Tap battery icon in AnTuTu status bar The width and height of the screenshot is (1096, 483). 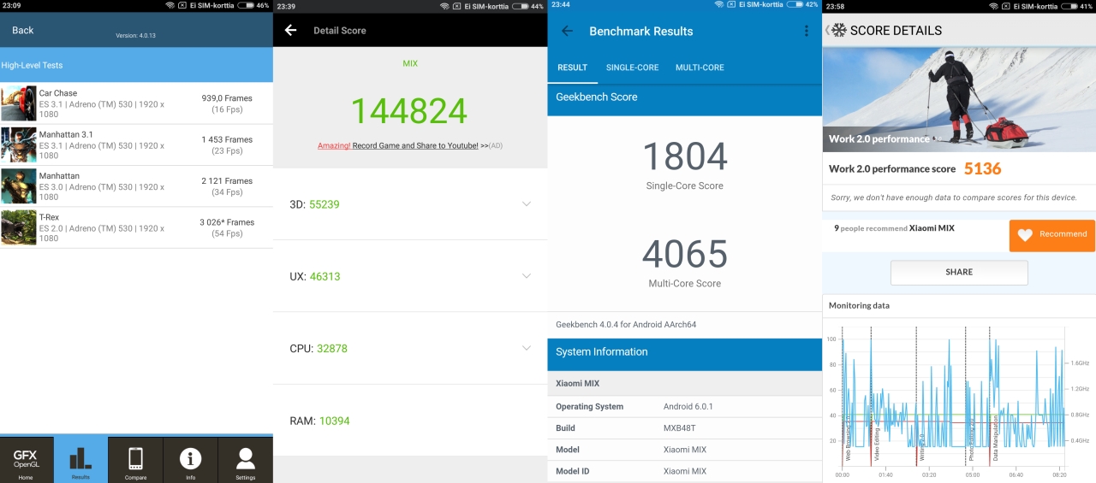521,5
